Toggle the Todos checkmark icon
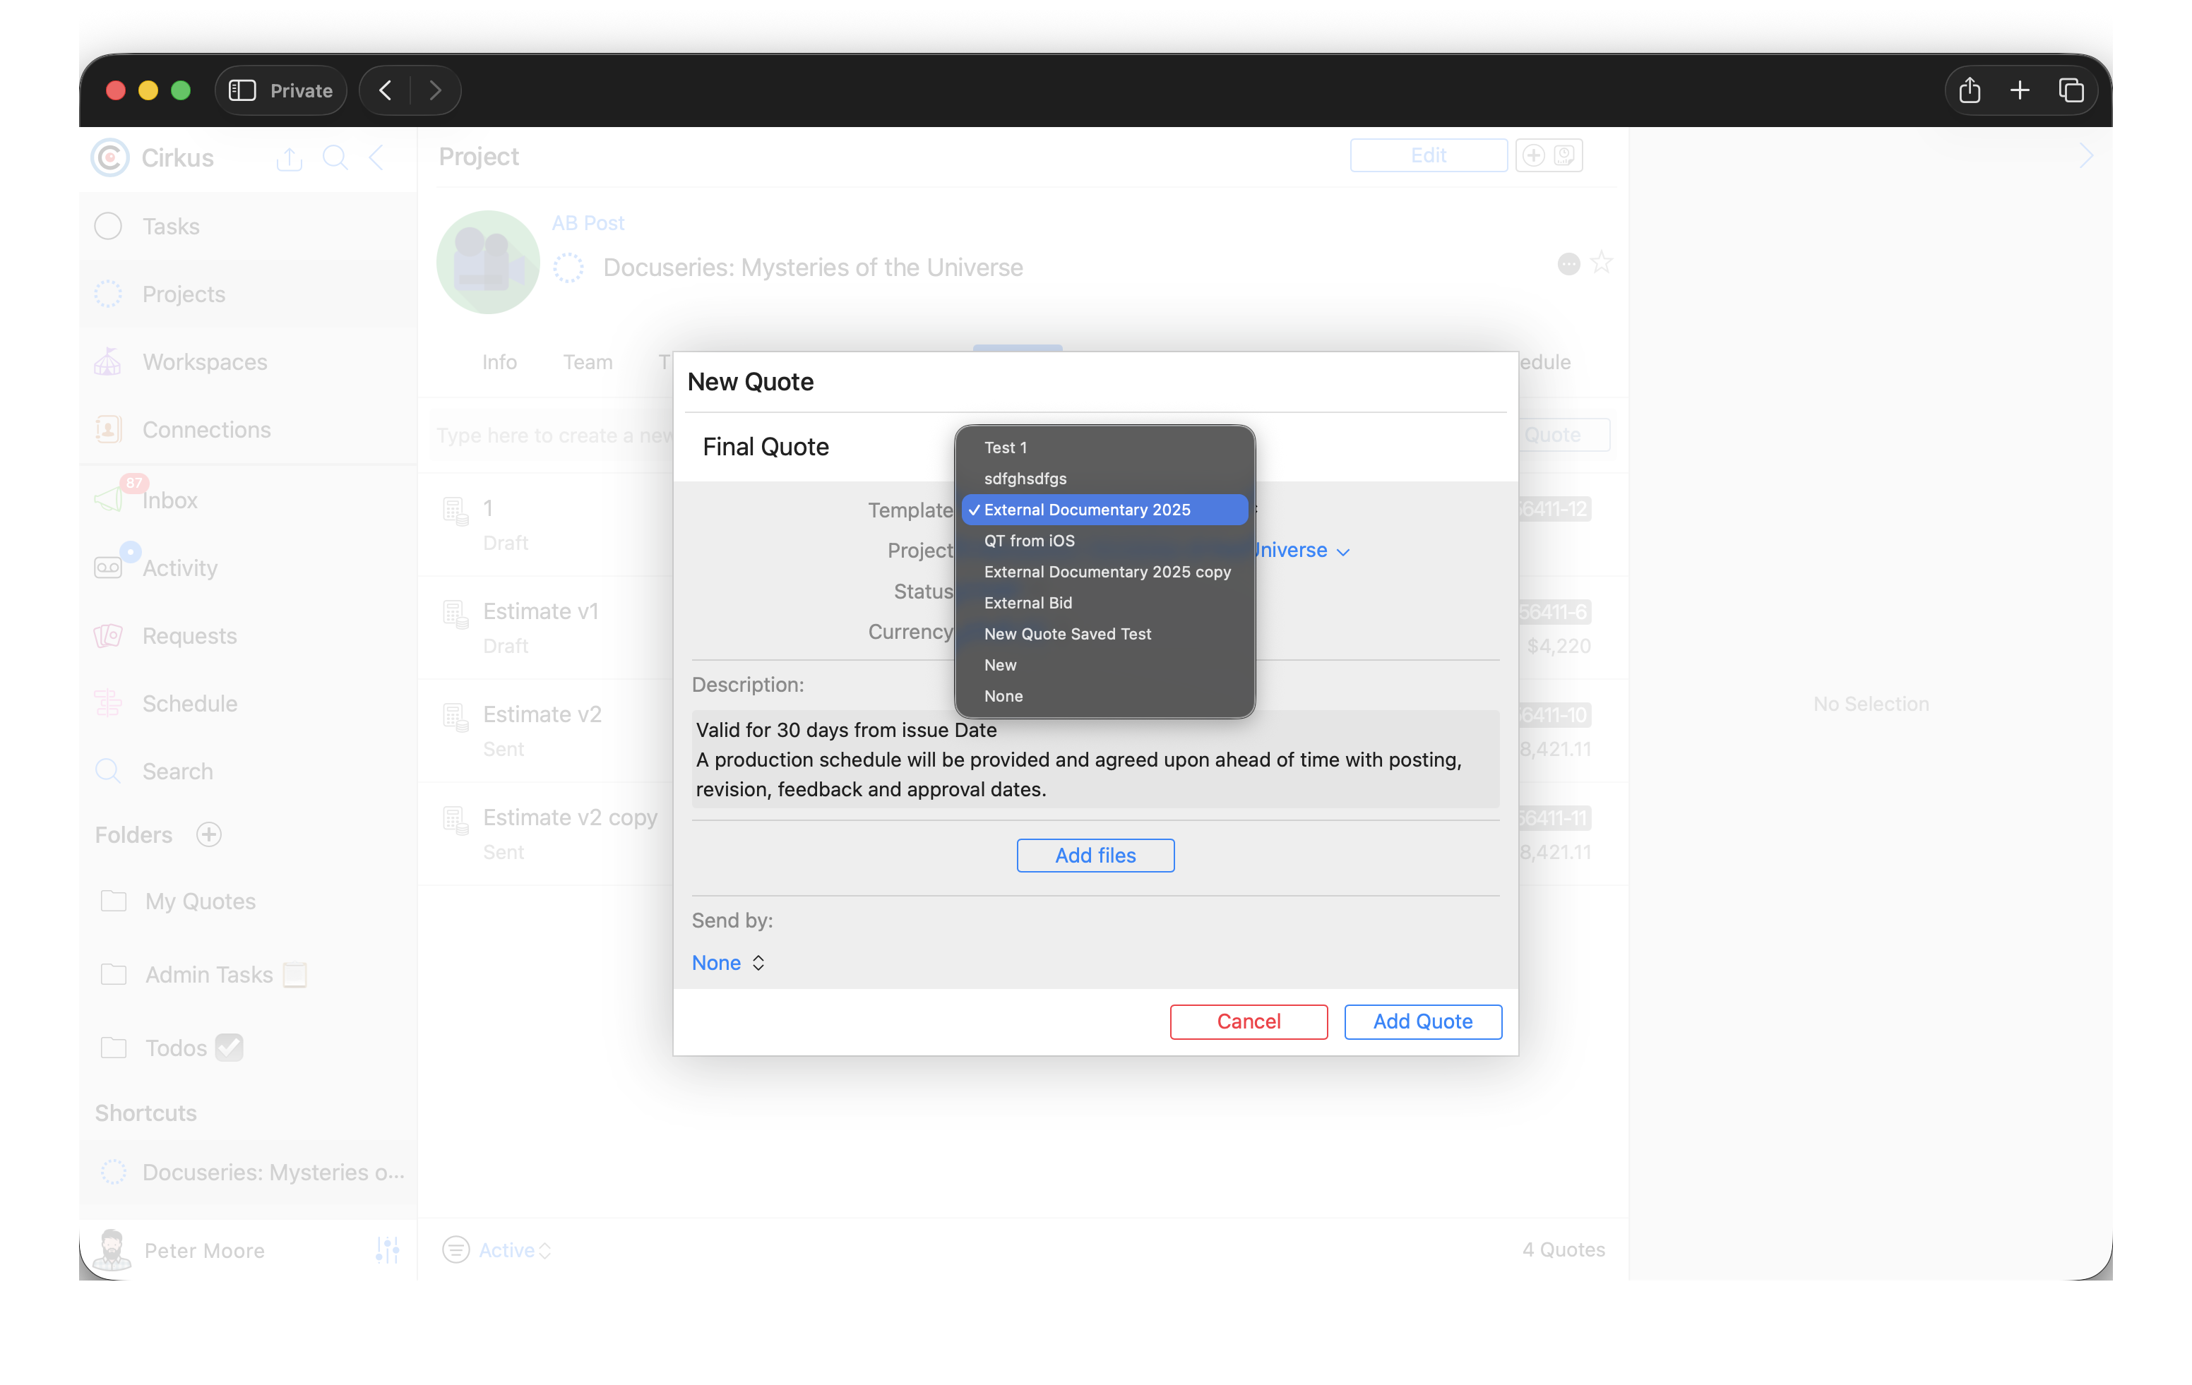Viewport: 2192px width, 1385px height. pyautogui.click(x=230, y=1048)
